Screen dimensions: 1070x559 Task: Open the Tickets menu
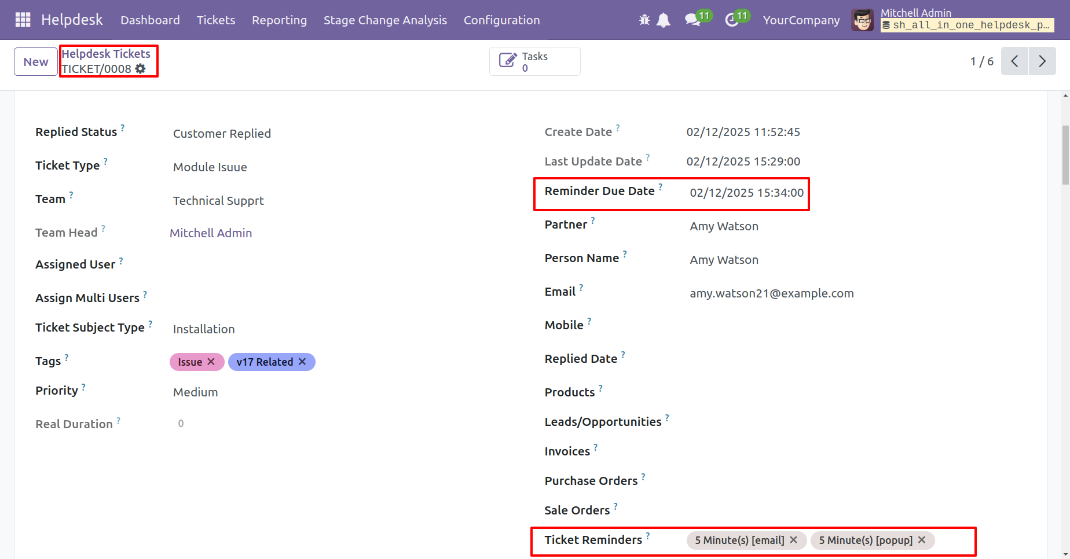coord(216,20)
